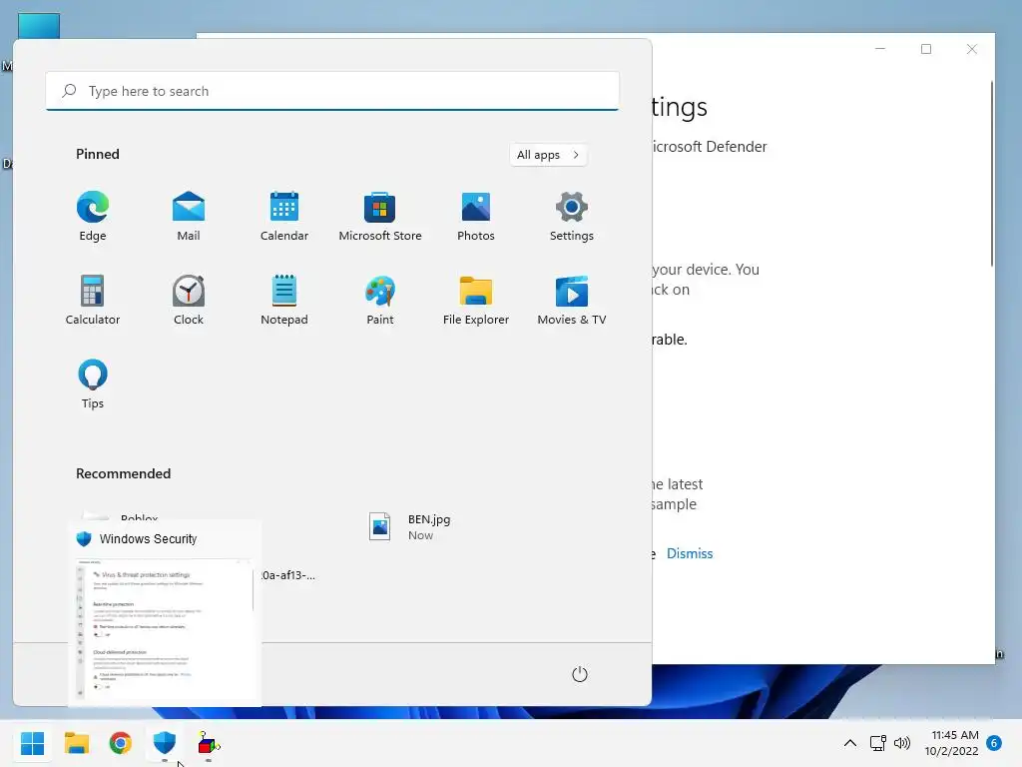Open the Photos app

(x=476, y=216)
